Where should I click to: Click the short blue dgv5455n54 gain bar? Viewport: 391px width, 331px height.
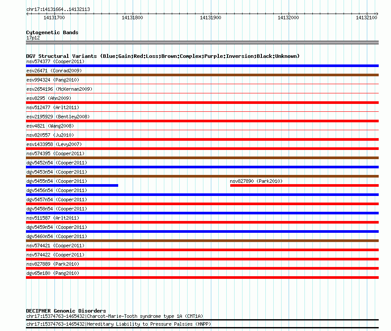[x=72, y=185]
